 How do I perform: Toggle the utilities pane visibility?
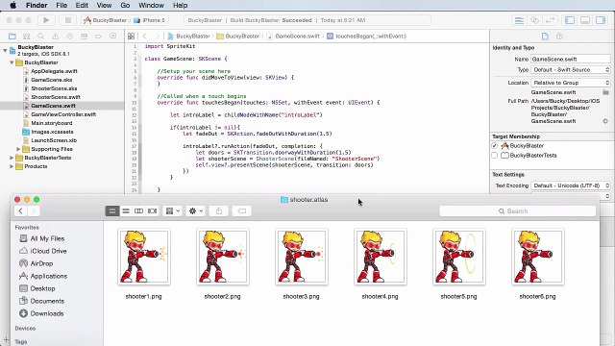pos(601,20)
